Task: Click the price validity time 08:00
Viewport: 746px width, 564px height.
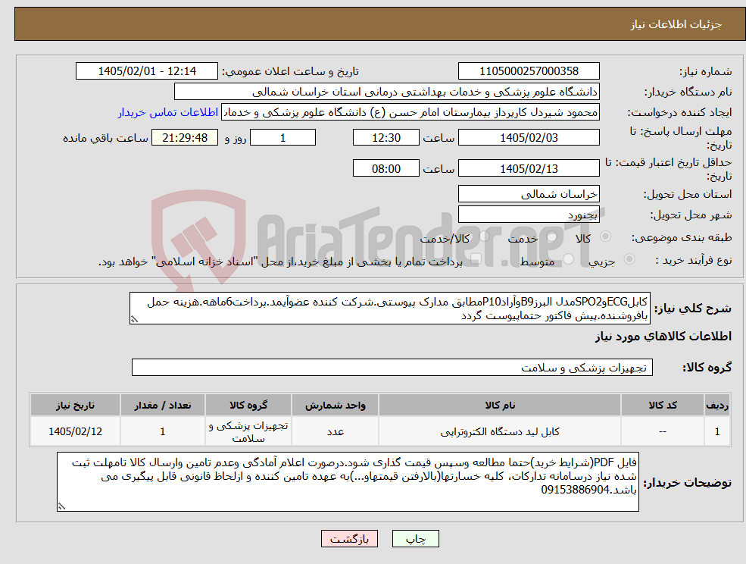Action: pyautogui.click(x=385, y=168)
